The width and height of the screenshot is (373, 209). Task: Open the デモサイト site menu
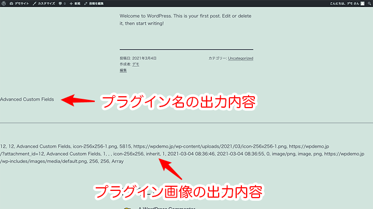coord(19,3)
